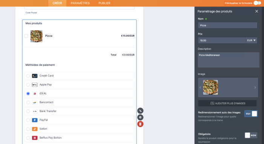
Task: Close the Paramétrage des produits panel
Action: (256, 11)
